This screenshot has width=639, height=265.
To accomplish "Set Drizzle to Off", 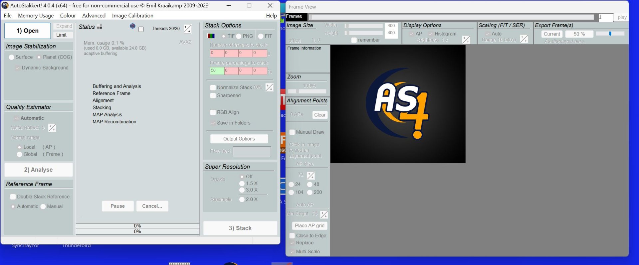I will tap(242, 177).
